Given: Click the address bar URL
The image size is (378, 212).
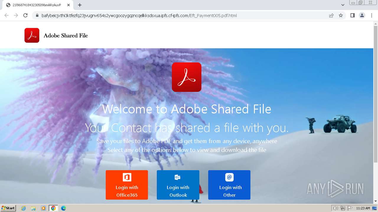Looking at the screenshot, I should [x=139, y=16].
